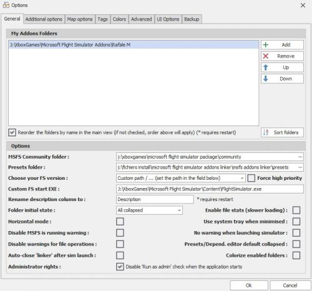Uncheck Disable 'Run as admin' check option
The width and height of the screenshot is (312, 291).
pos(120,267)
